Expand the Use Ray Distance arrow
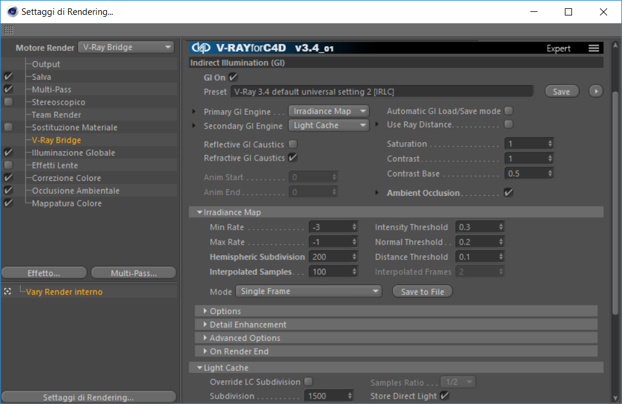This screenshot has width=622, height=404. pyautogui.click(x=377, y=124)
